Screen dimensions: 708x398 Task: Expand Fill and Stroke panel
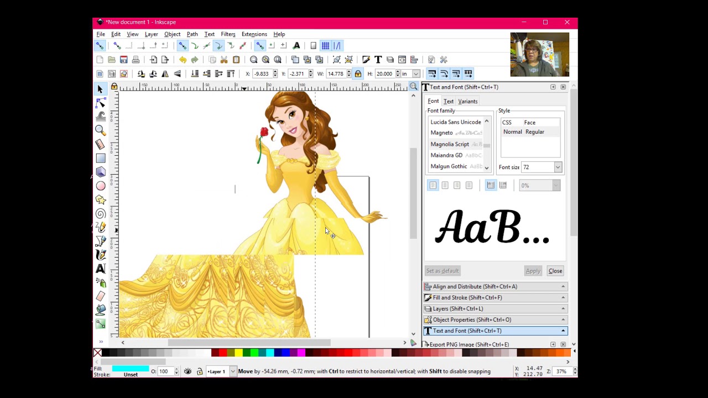[x=495, y=297]
